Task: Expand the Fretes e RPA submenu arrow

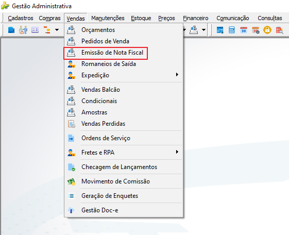Action: point(177,152)
